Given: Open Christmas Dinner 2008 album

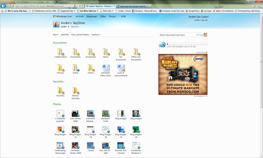Looking at the screenshot, I should point(75,148).
